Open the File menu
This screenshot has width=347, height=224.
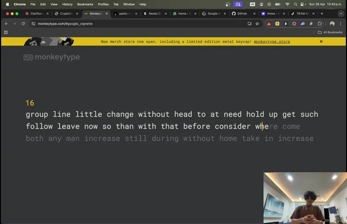[33, 4]
